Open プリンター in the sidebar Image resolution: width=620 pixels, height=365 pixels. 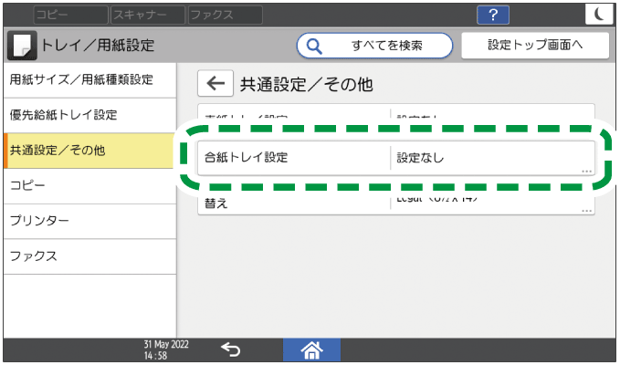tap(89, 221)
